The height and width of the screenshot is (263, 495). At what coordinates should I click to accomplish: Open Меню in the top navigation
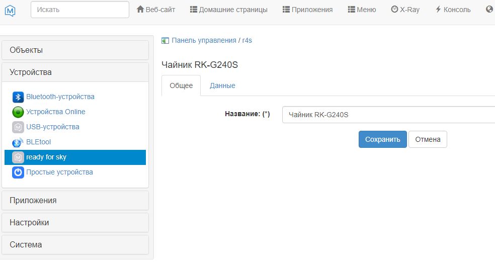(x=362, y=10)
